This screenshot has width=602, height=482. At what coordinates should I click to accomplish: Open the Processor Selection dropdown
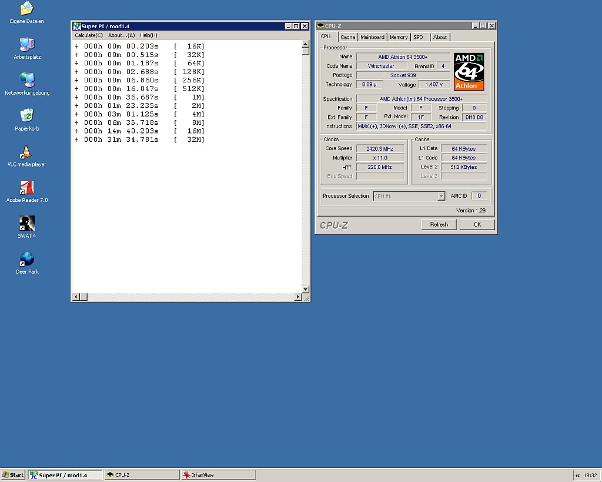coord(441,197)
